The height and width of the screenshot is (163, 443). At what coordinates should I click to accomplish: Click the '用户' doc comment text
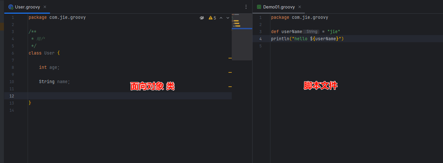coord(41,39)
